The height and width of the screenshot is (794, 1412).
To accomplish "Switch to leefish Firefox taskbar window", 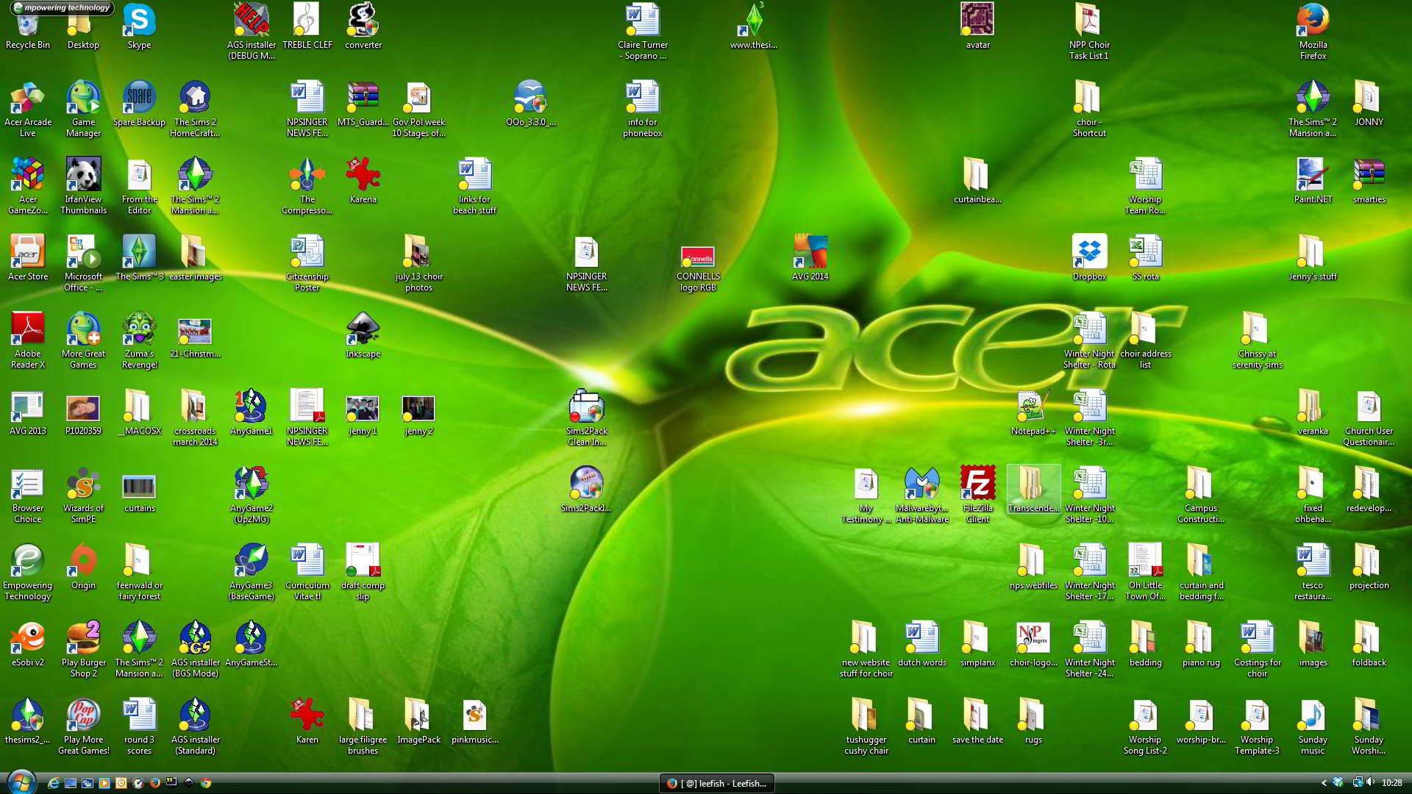I will pyautogui.click(x=716, y=783).
